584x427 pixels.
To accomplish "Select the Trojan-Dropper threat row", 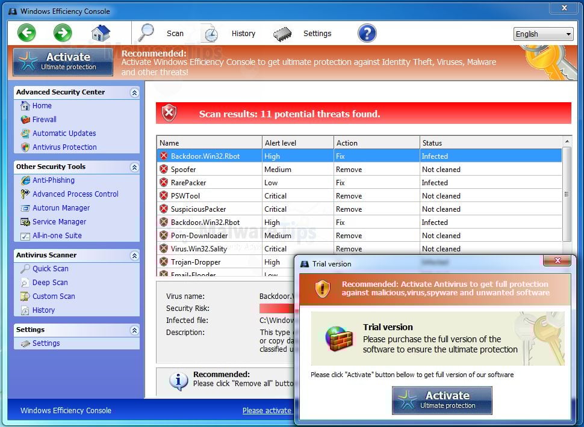I will pos(226,262).
